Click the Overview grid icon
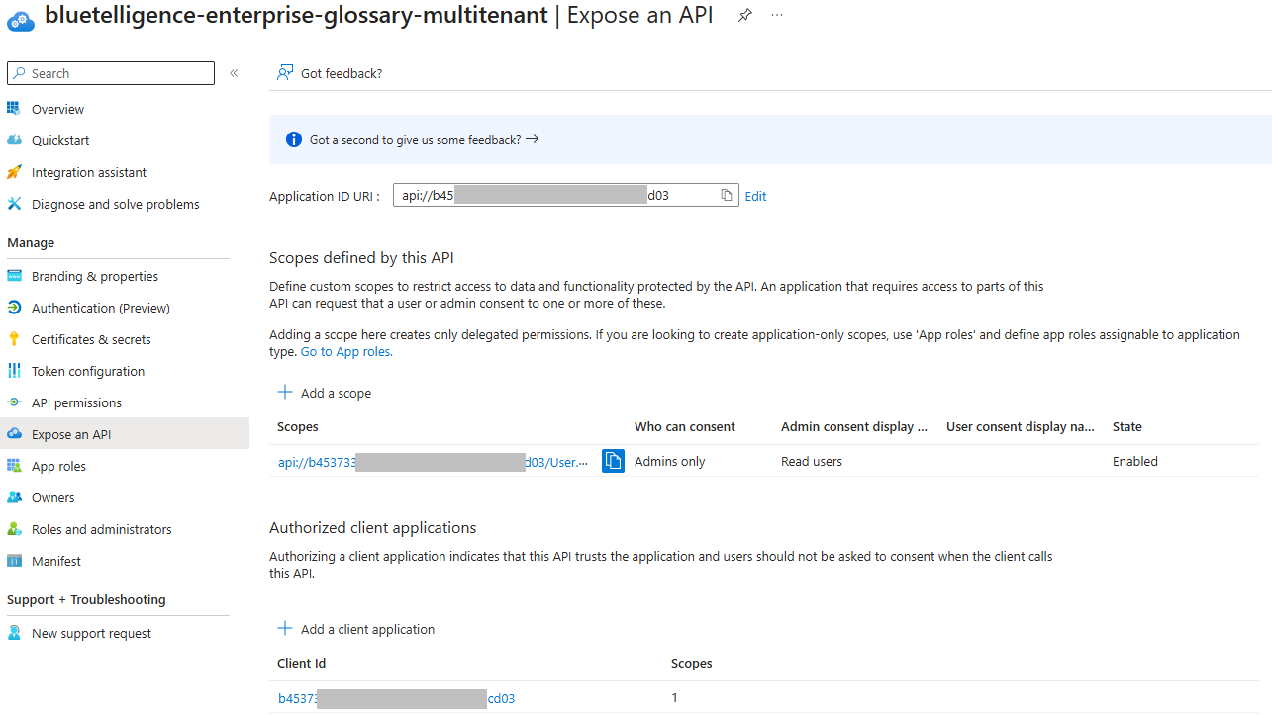The width and height of the screenshot is (1272, 715). point(14,109)
